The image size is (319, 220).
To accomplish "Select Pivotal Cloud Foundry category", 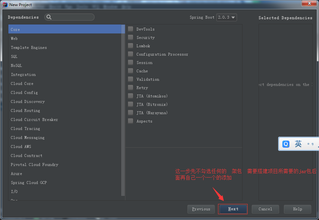I will pos(65,164).
